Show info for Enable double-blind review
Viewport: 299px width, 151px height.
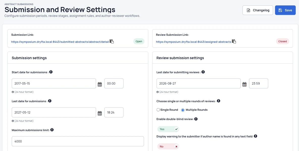coord(196,119)
